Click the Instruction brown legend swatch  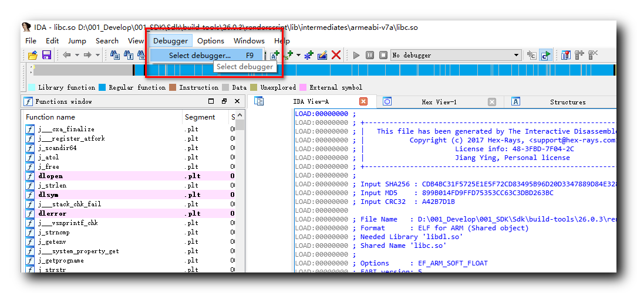pos(172,87)
